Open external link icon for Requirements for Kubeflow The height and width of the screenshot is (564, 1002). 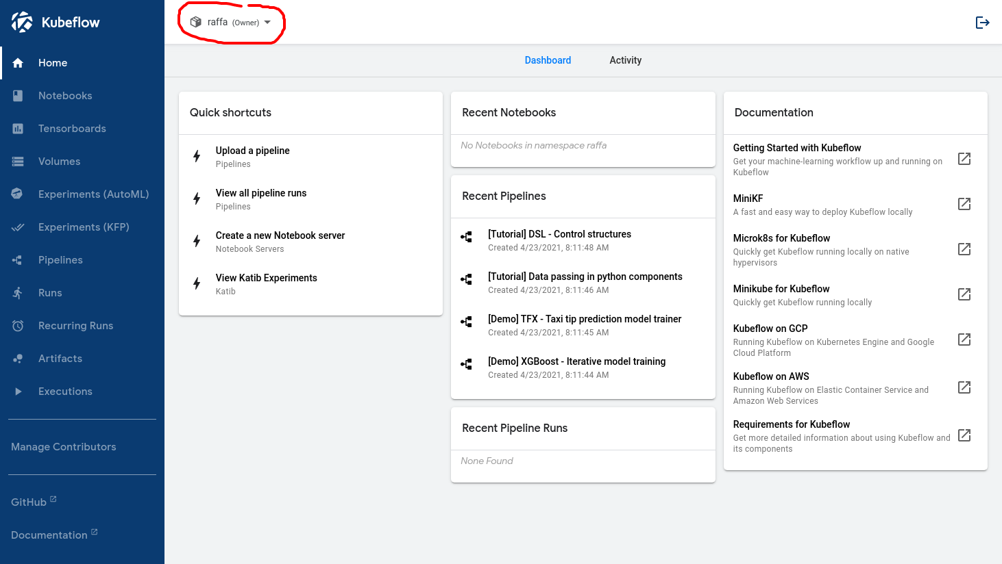click(x=964, y=435)
